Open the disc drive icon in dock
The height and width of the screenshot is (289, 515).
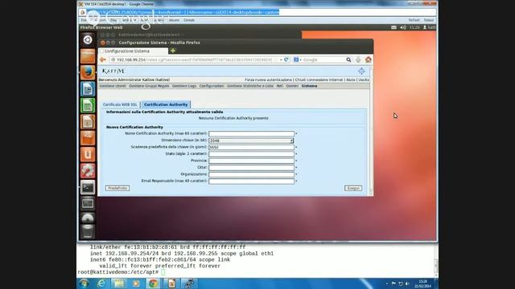coord(88,218)
